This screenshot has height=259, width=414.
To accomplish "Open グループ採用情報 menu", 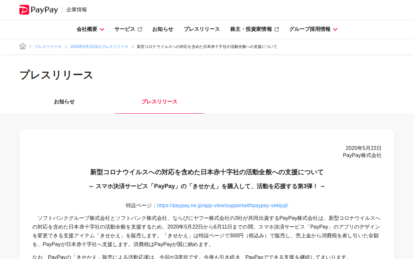I will 313,29.
